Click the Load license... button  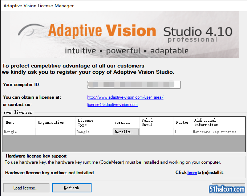click(x=26, y=188)
